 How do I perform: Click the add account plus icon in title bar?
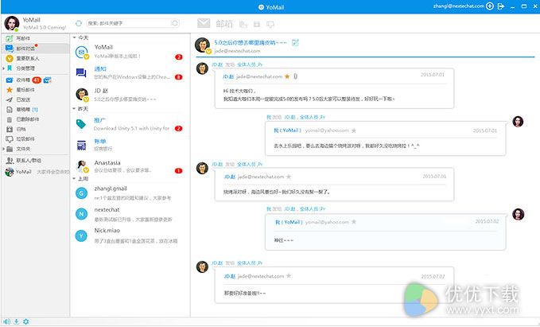pos(490,6)
